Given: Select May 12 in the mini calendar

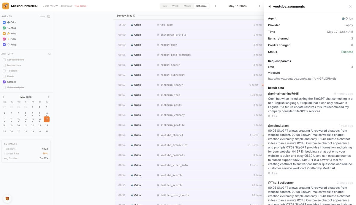Looking at the screenshot, I should point(11,119).
